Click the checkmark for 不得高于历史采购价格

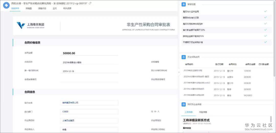point(266,42)
